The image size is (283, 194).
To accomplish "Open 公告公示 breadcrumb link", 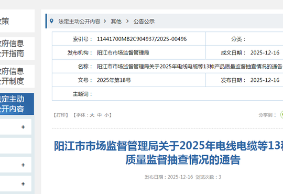I will point(144,21).
